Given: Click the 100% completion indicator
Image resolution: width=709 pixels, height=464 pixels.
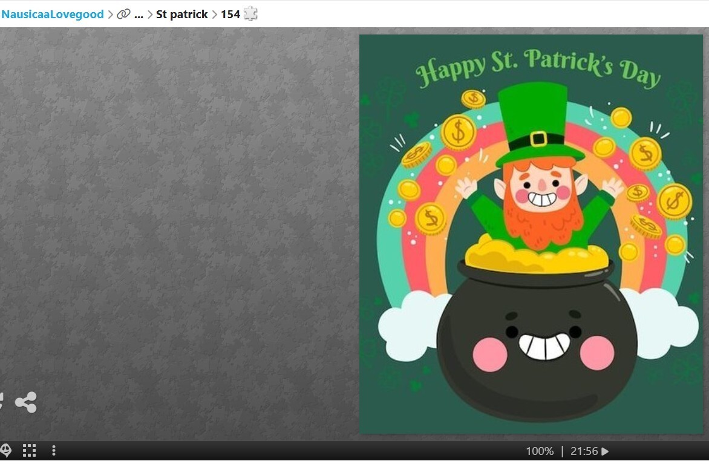Looking at the screenshot, I should click(540, 451).
